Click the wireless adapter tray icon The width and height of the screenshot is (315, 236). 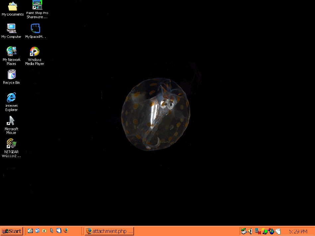pyautogui.click(x=265, y=231)
